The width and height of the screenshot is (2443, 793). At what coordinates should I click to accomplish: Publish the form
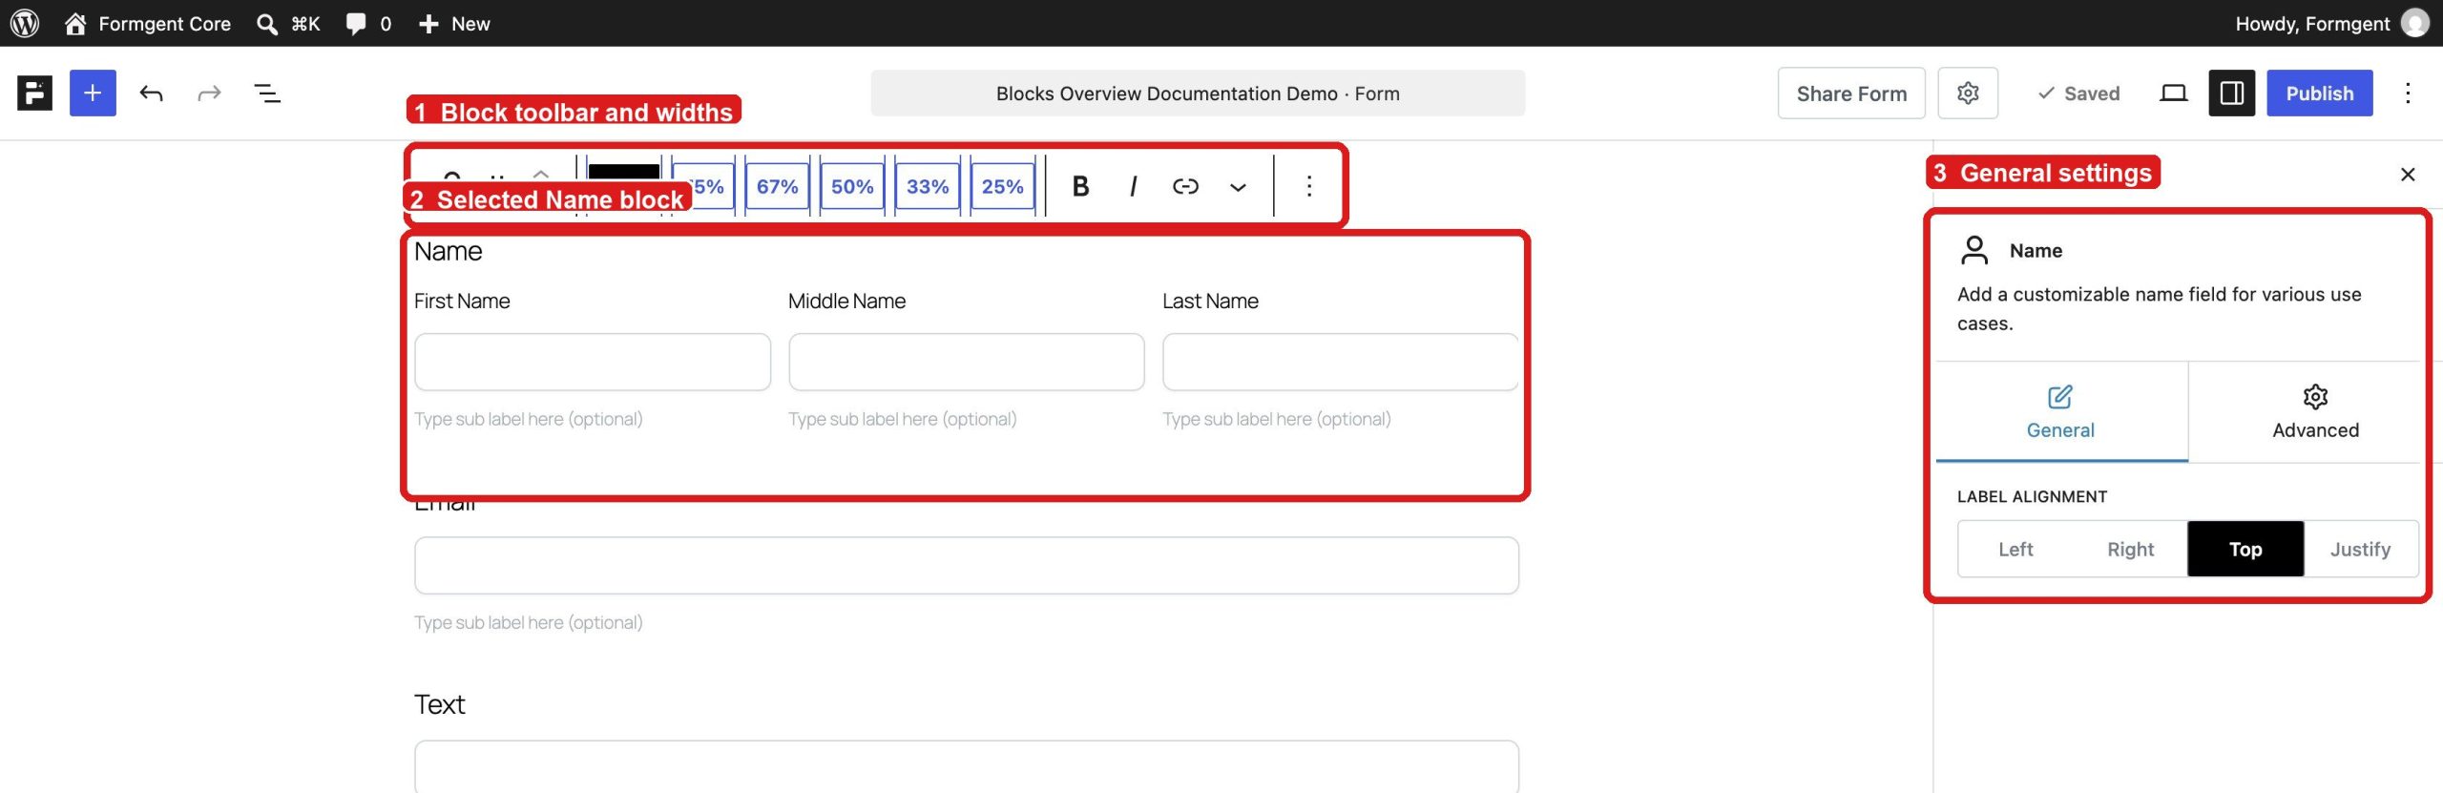pos(2320,93)
